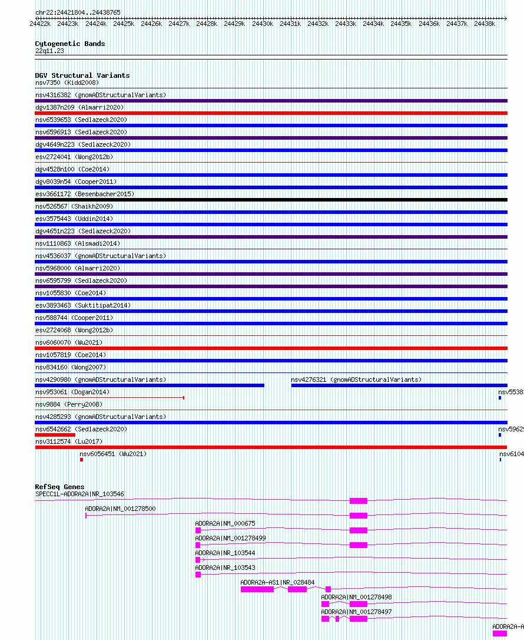Viewport: 524px width, 640px height.
Task: Select the nsv1110863 (Alsmadi2014) label
Action: pos(78,243)
